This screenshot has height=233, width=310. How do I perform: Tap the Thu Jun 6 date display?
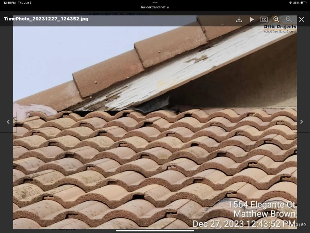point(25,2)
